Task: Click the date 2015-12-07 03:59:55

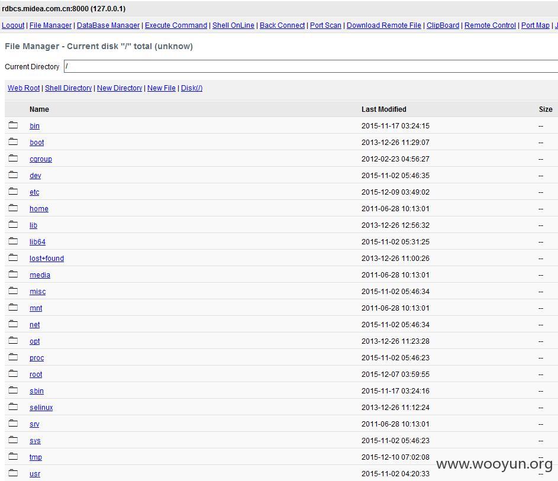Action: click(395, 375)
